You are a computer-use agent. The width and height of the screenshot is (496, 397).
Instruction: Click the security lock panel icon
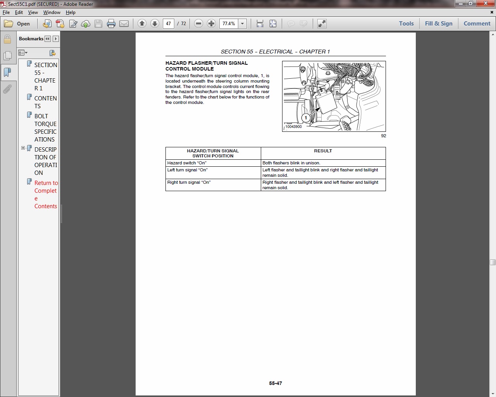point(7,39)
